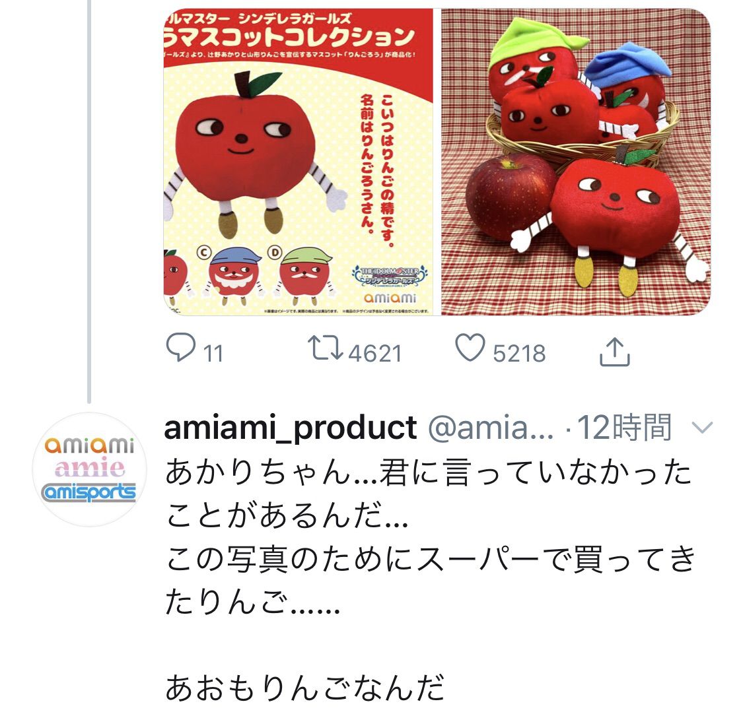This screenshot has width=743, height=716.
Task: Click the Idolmaster Cinderella Girls logo
Action: [x=390, y=276]
